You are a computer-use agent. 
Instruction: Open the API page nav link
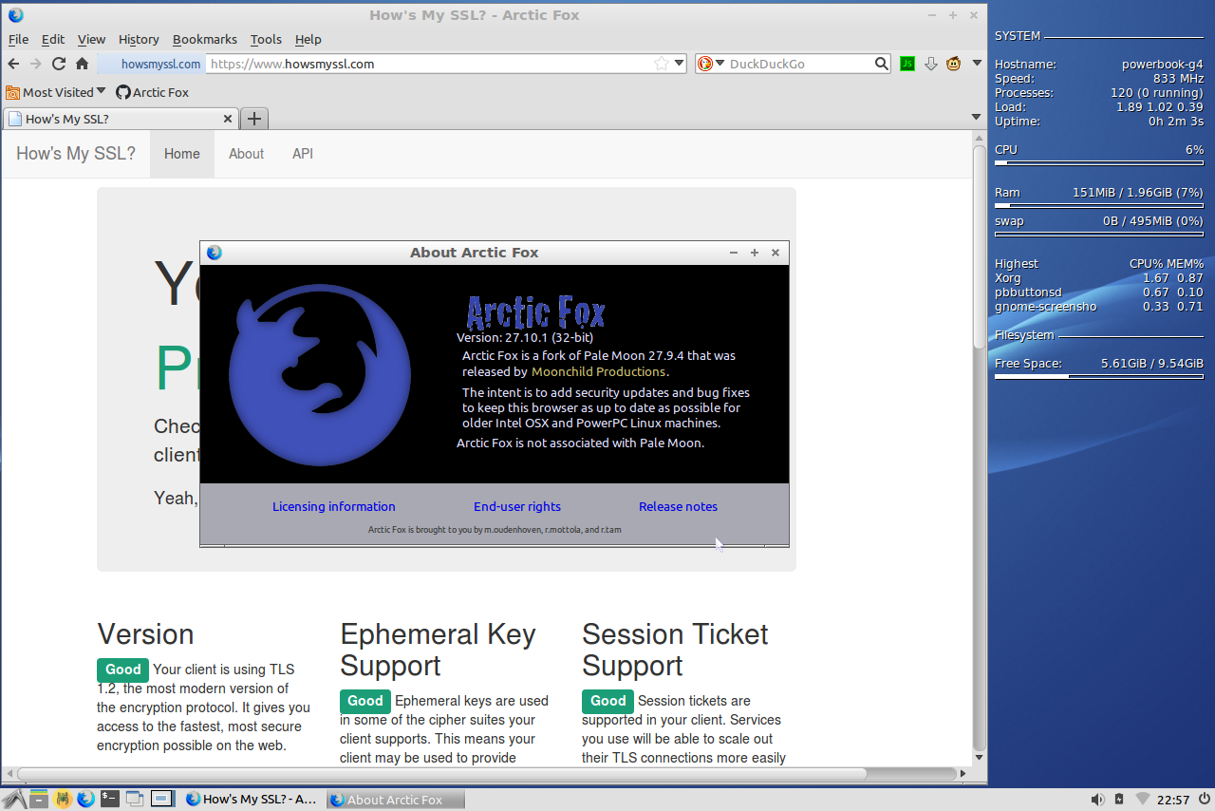[303, 154]
